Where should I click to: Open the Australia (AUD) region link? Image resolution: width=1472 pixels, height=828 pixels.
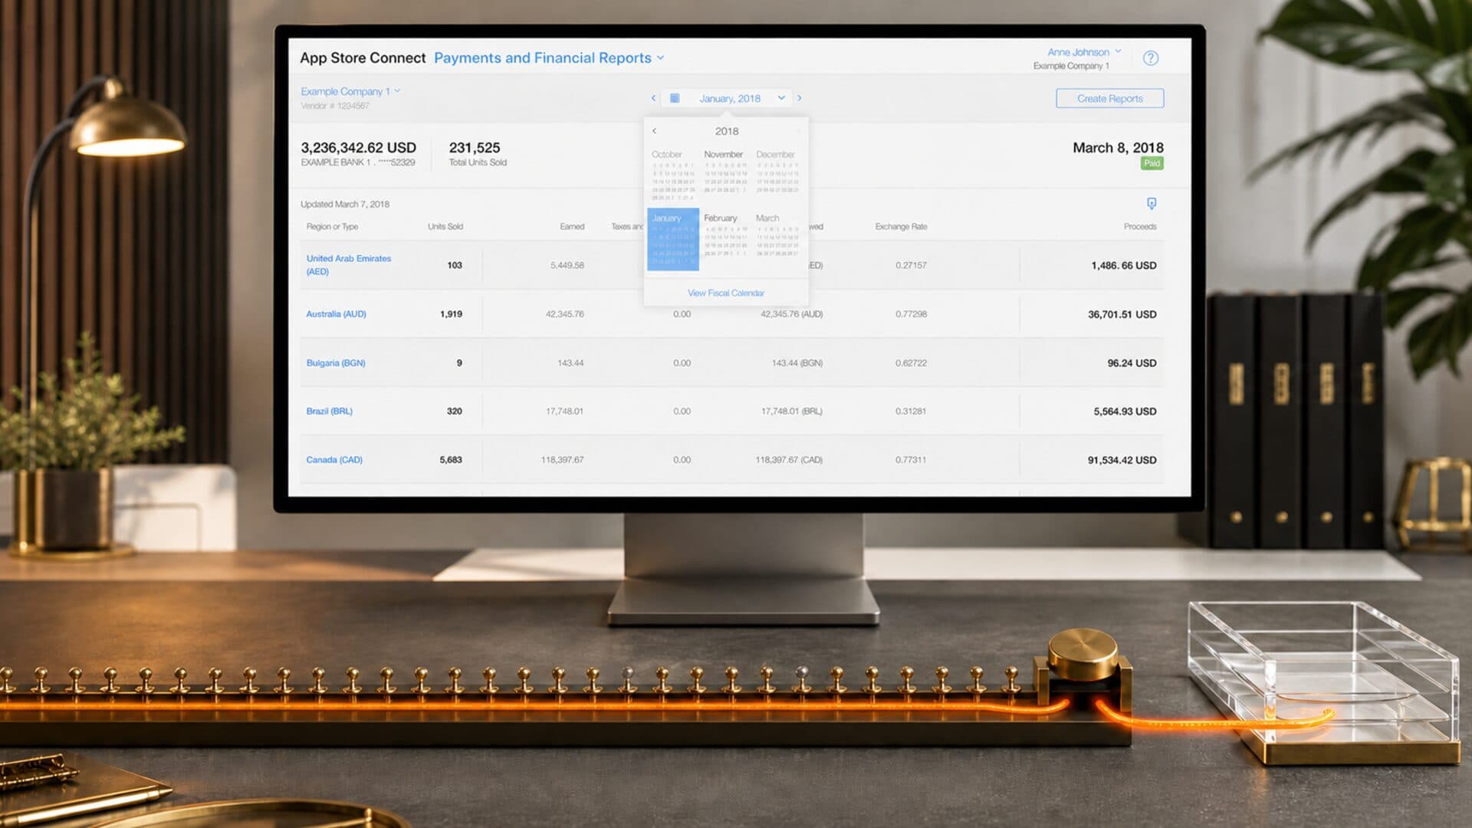(336, 314)
